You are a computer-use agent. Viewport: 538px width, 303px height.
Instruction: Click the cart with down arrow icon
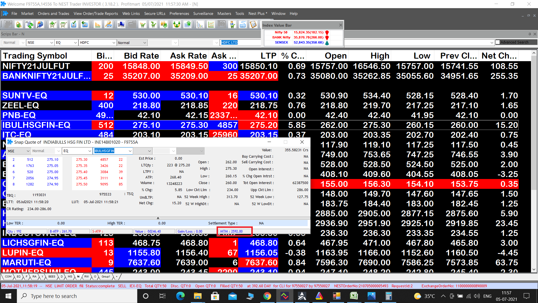point(153,25)
